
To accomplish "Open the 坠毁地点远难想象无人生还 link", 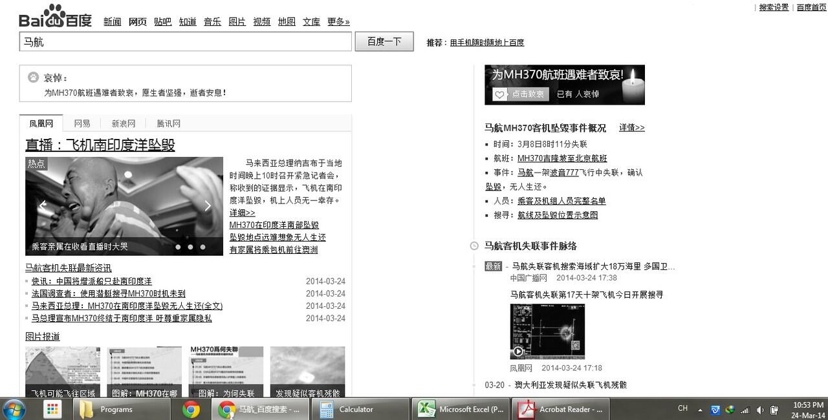I will pos(278,237).
